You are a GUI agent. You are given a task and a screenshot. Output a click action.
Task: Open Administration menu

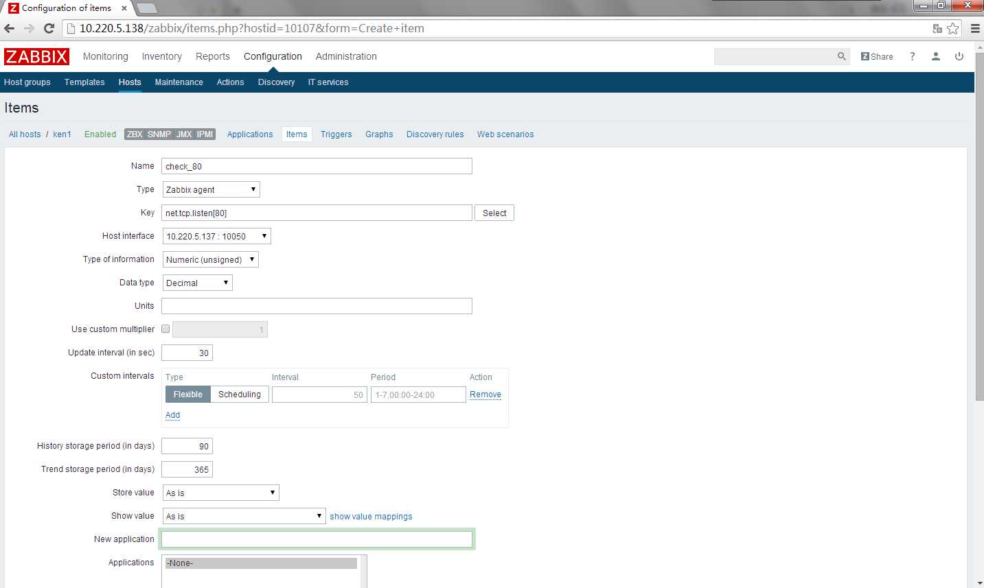click(346, 56)
